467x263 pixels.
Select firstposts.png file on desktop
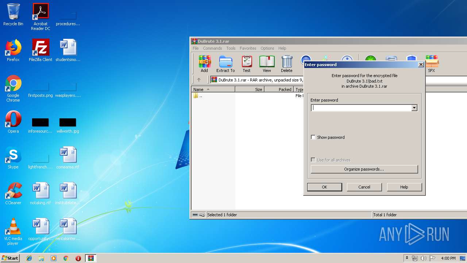(40, 90)
